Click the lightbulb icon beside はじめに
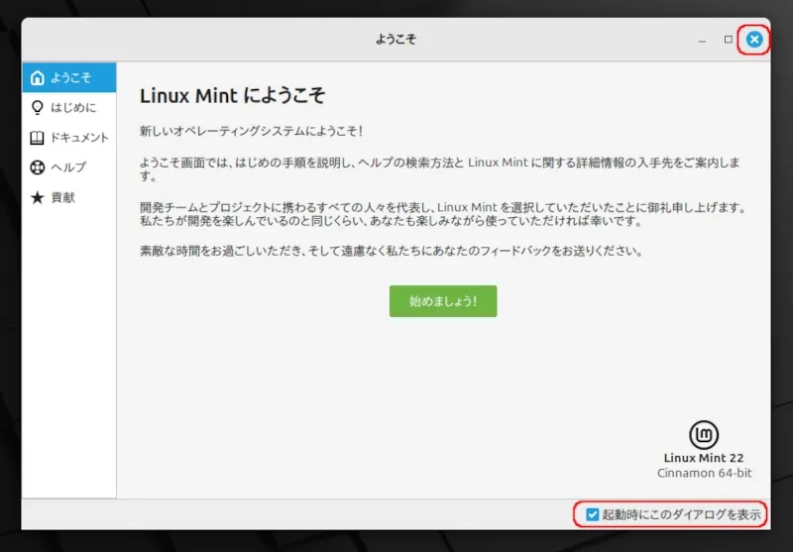The width and height of the screenshot is (793, 552). (38, 107)
